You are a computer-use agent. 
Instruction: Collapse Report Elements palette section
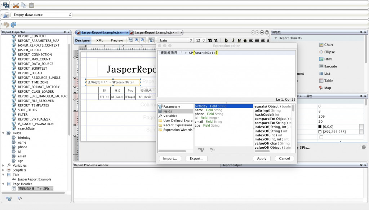(x=276, y=38)
